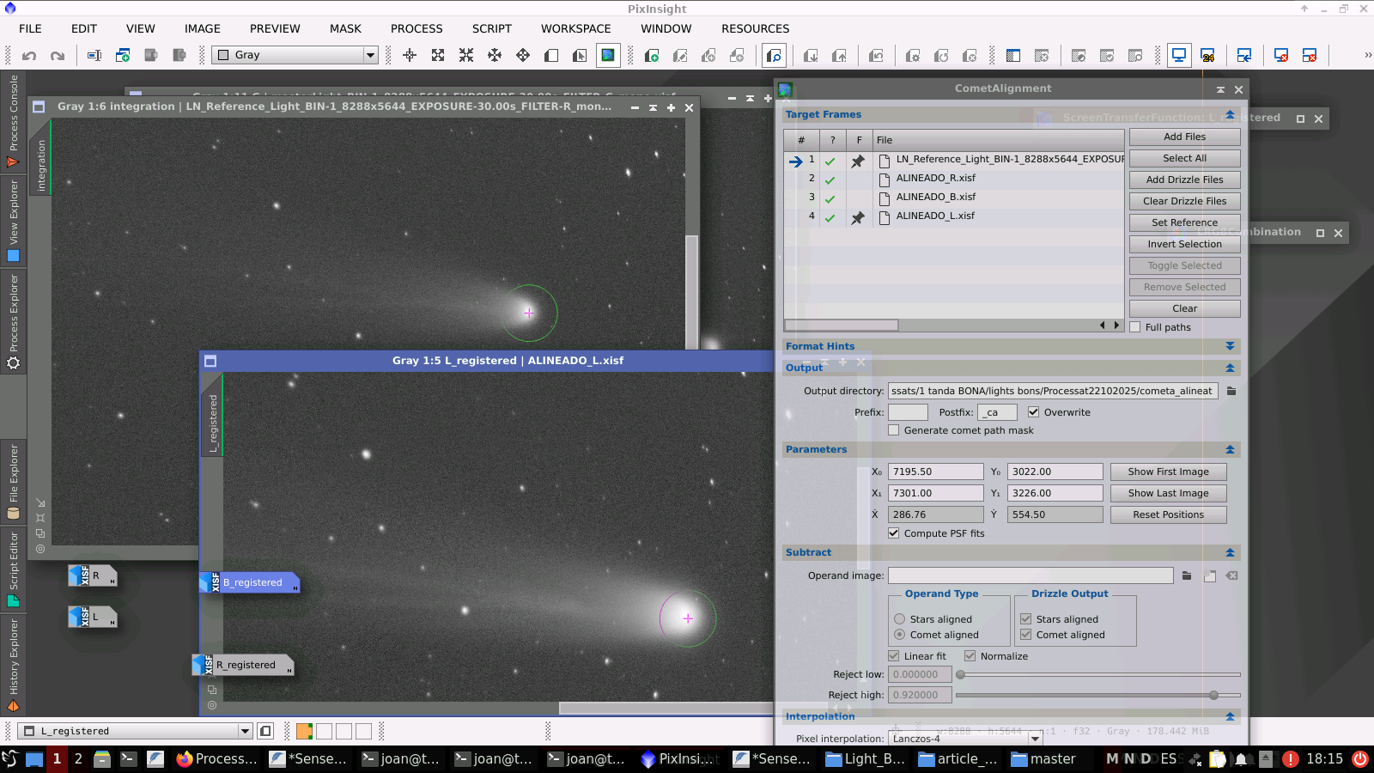
Task: Click the X0 coordinate input field
Action: click(935, 472)
